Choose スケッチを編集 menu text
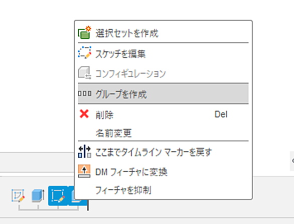The width and height of the screenshot is (294, 224). point(120,54)
